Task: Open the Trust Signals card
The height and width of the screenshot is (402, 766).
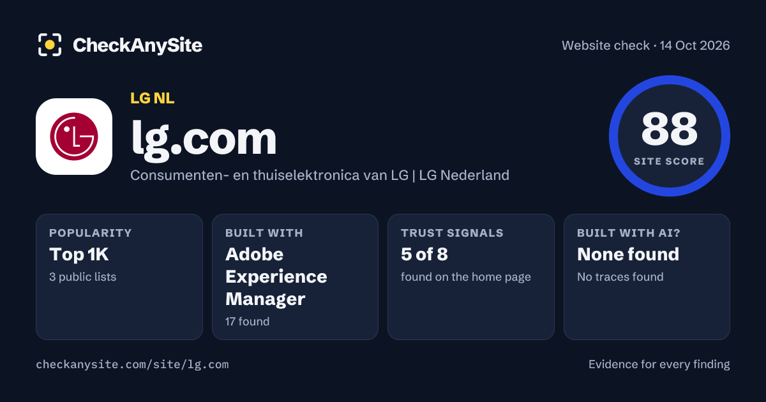Action: [x=471, y=277]
